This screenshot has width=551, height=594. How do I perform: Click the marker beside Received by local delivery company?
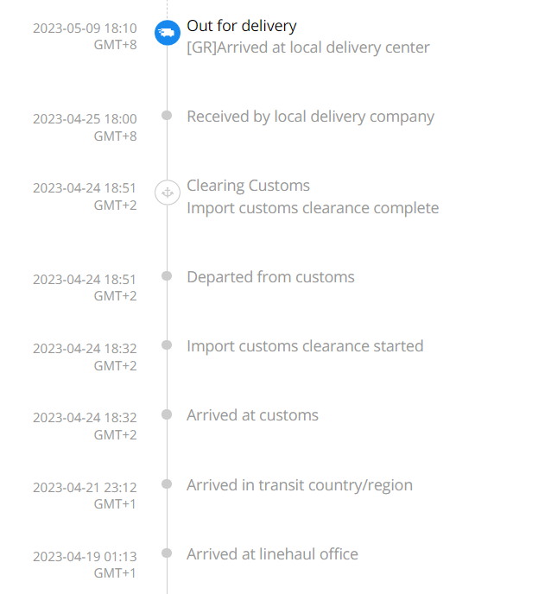pyautogui.click(x=167, y=115)
